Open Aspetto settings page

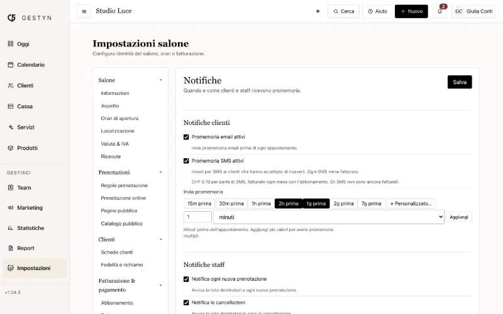coord(109,106)
